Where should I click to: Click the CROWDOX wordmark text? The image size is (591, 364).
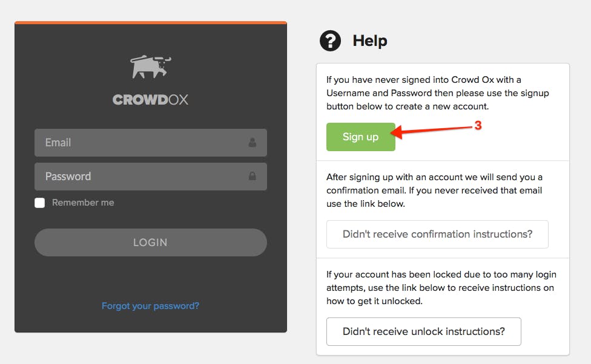coord(150,100)
